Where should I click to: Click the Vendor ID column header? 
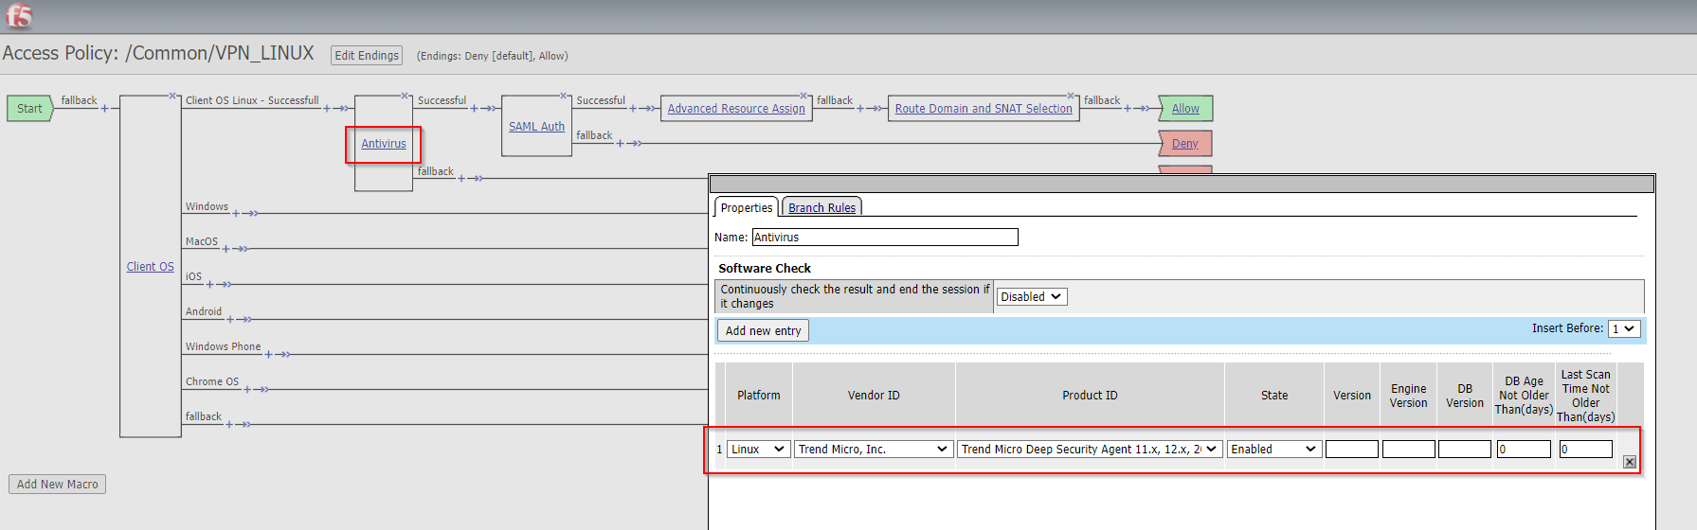click(x=874, y=396)
